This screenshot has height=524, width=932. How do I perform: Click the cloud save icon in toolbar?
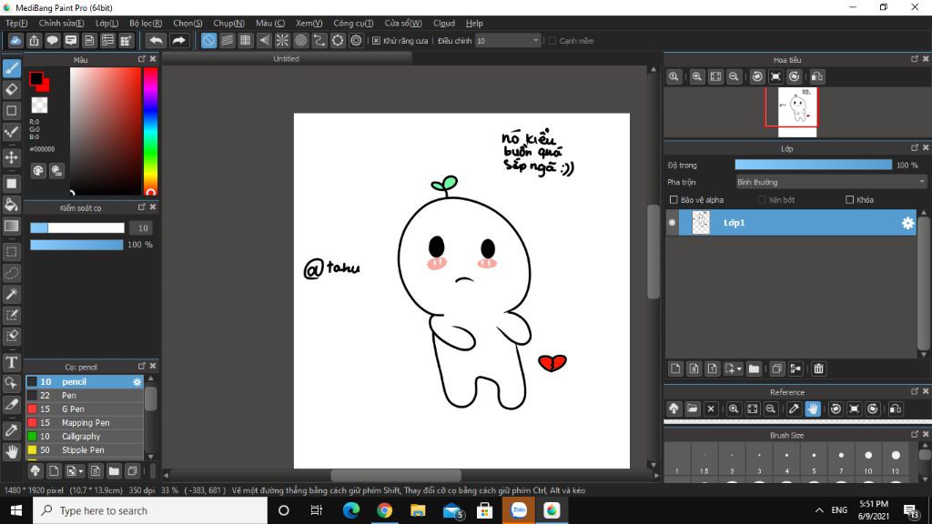[15, 40]
